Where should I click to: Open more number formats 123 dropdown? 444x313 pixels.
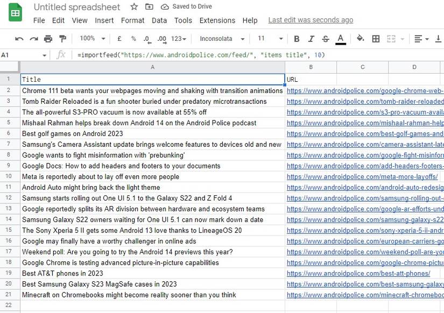(178, 39)
